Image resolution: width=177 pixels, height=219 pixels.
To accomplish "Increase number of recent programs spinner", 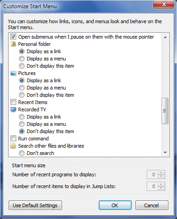I will [161, 173].
